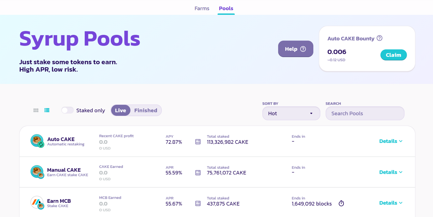Click the Auto CAKE pool token icon
This screenshot has height=217, width=433.
tap(37, 141)
